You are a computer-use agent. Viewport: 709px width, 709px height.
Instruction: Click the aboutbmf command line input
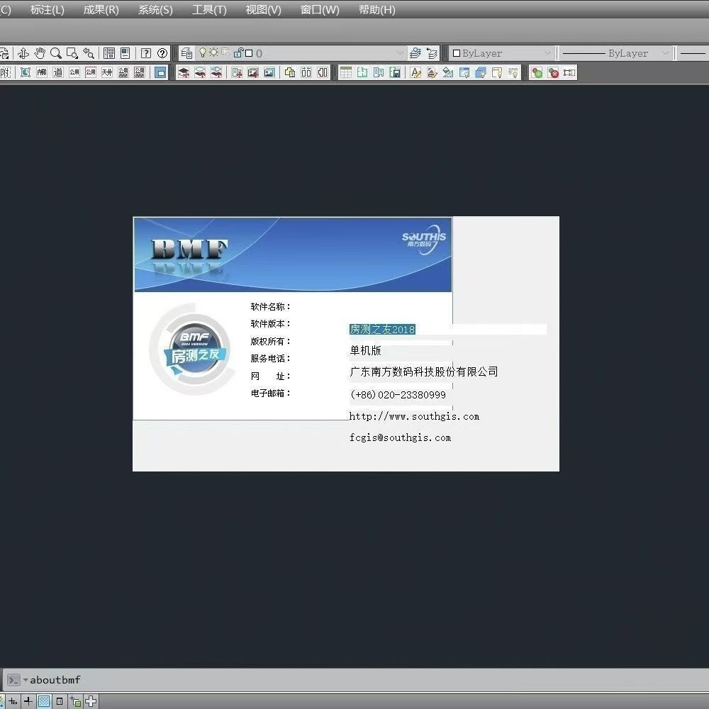[x=55, y=680]
